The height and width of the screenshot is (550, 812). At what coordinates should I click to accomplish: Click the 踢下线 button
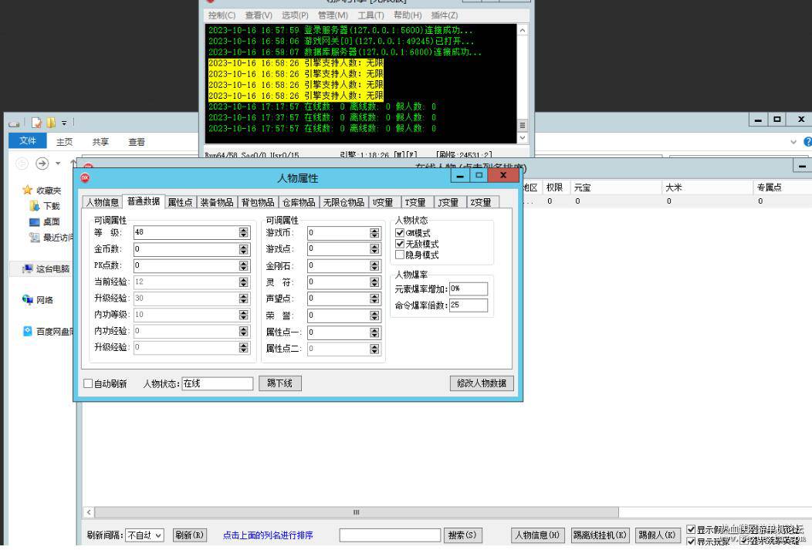(280, 383)
